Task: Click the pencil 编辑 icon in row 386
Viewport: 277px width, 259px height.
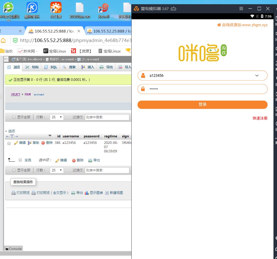Action: point(16,143)
